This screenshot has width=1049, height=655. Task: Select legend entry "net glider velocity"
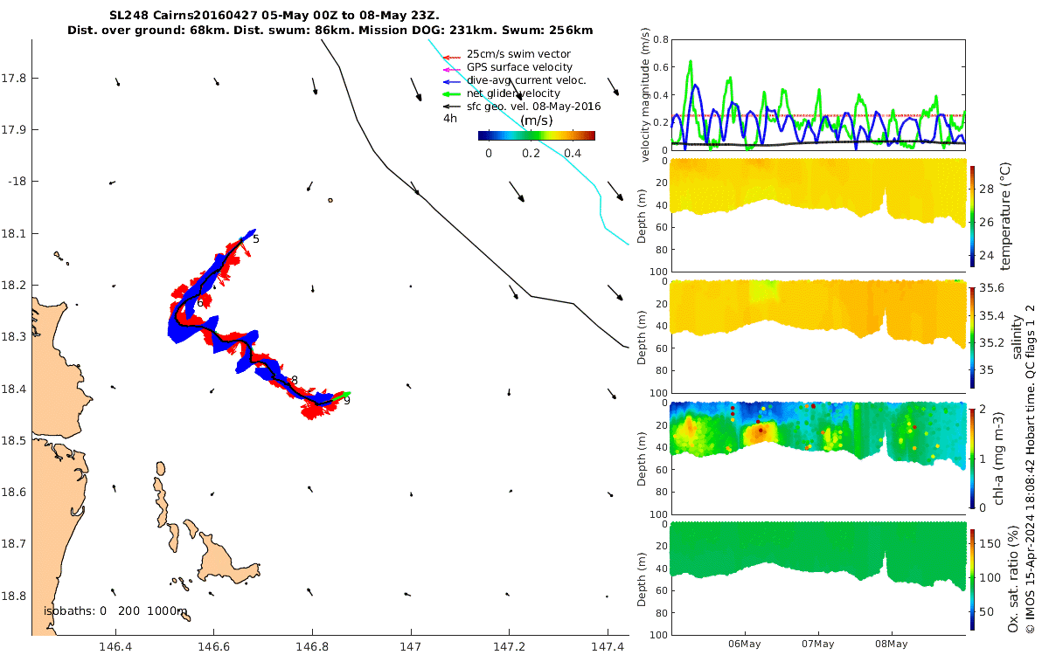pos(513,93)
